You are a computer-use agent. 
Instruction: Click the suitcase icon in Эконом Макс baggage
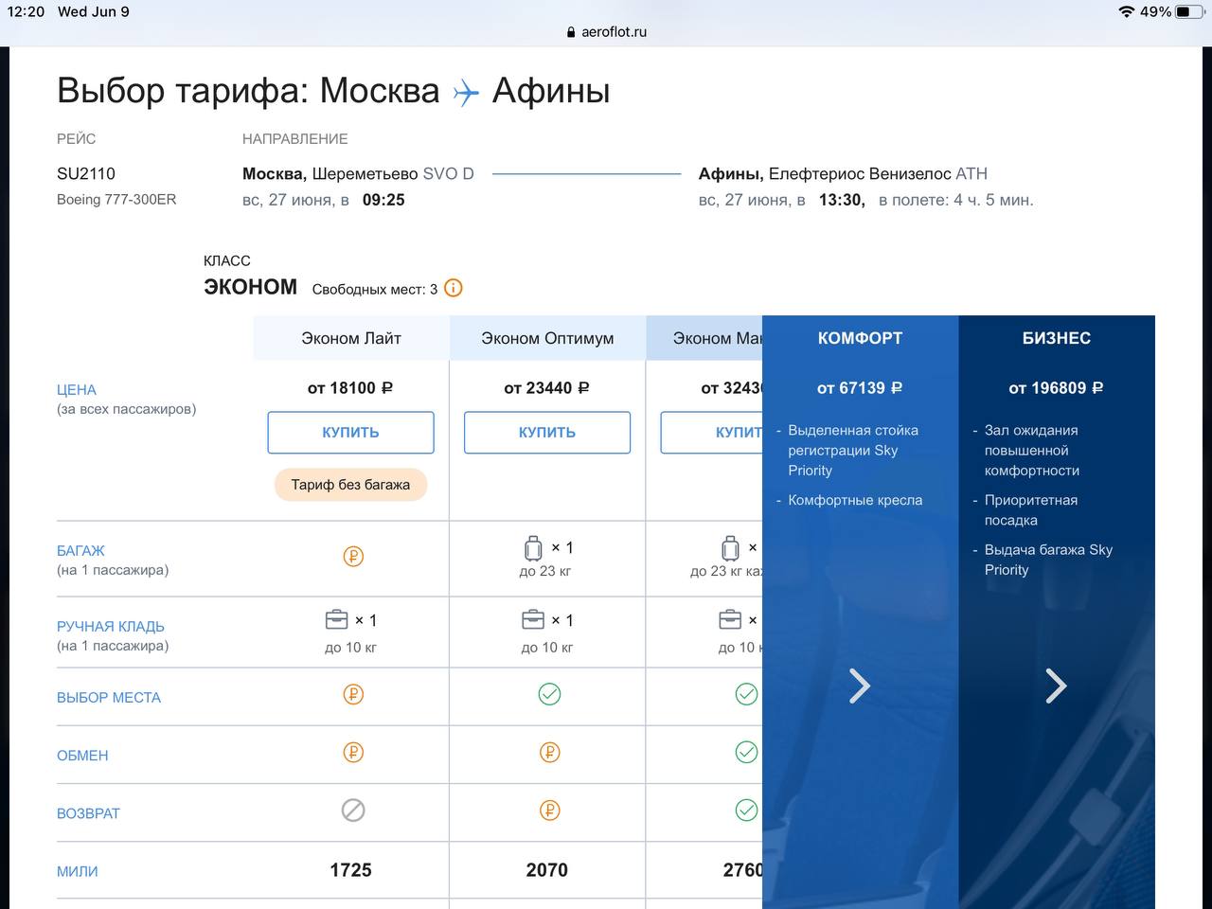point(730,547)
